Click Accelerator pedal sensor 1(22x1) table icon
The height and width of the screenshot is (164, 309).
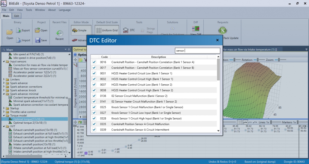[x=10, y=72]
